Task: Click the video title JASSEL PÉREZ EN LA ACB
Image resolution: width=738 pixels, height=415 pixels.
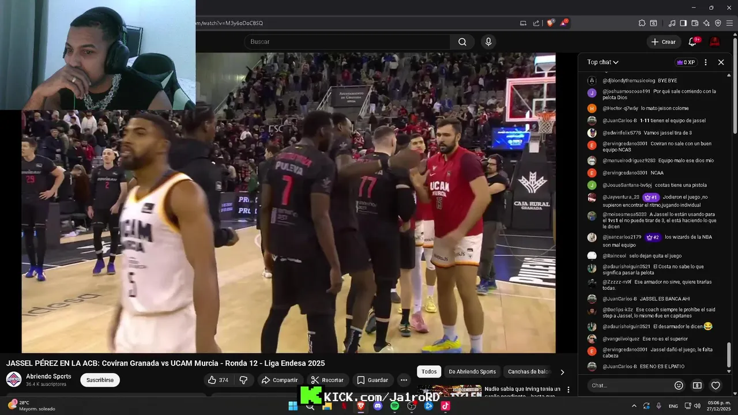Action: click(165, 363)
